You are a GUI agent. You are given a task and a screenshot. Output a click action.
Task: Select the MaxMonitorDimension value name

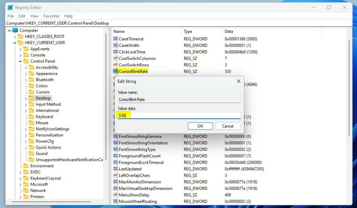click(x=140, y=182)
